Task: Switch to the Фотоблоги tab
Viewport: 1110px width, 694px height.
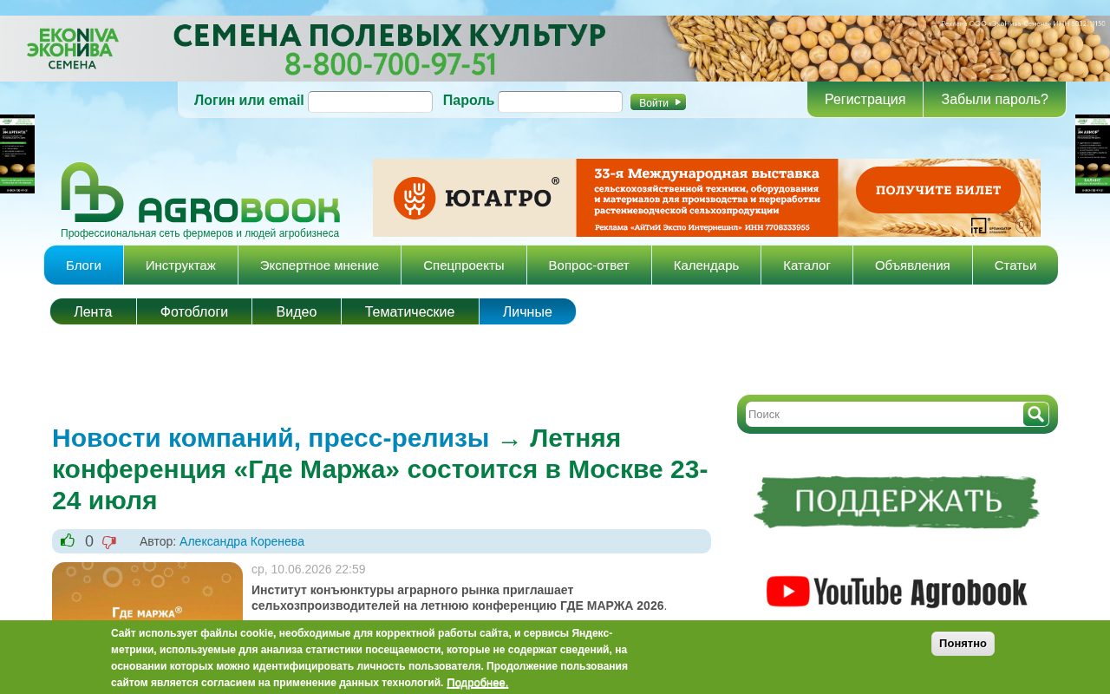Action: 194,311
